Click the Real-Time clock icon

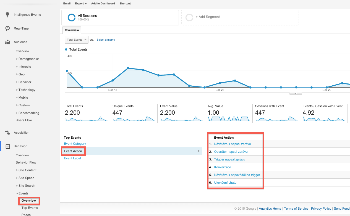coord(8,28)
